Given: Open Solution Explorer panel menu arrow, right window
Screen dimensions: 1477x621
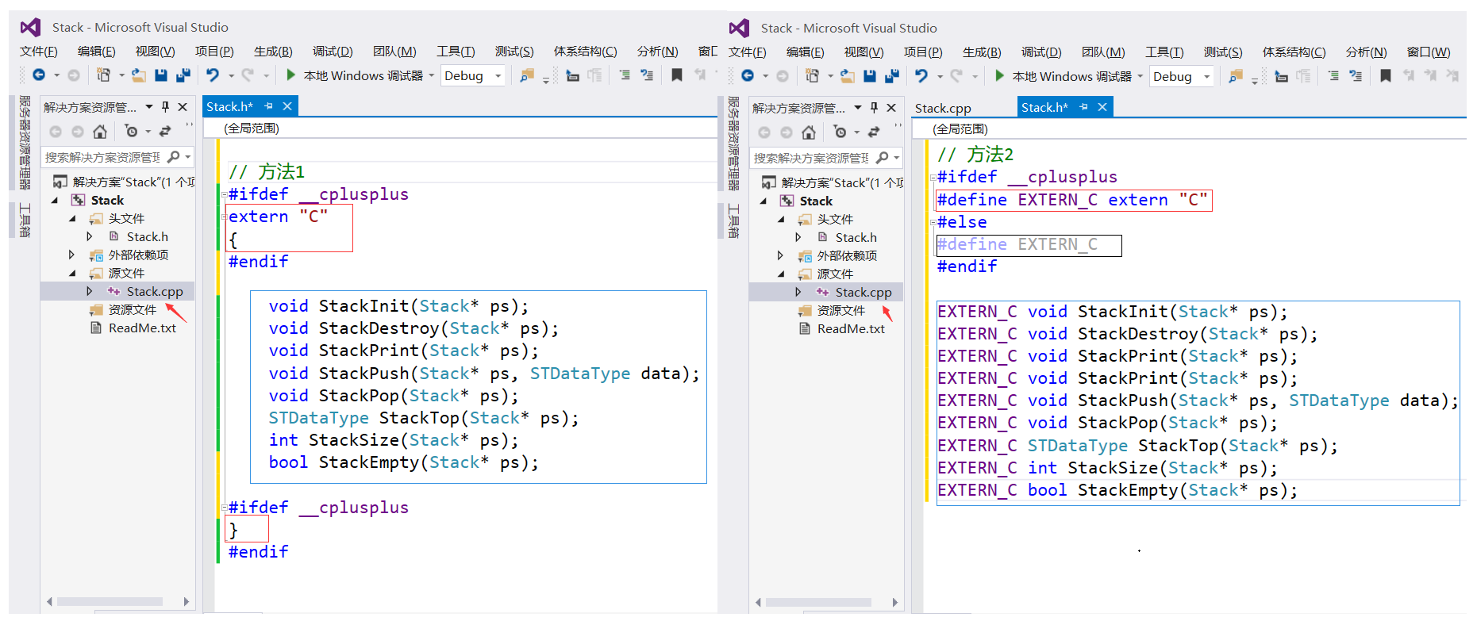Looking at the screenshot, I should point(857,107).
